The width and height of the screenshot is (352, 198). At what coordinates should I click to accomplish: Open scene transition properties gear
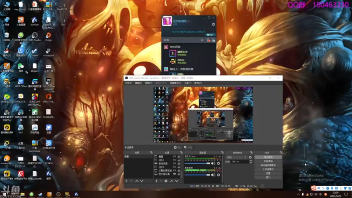point(250,158)
